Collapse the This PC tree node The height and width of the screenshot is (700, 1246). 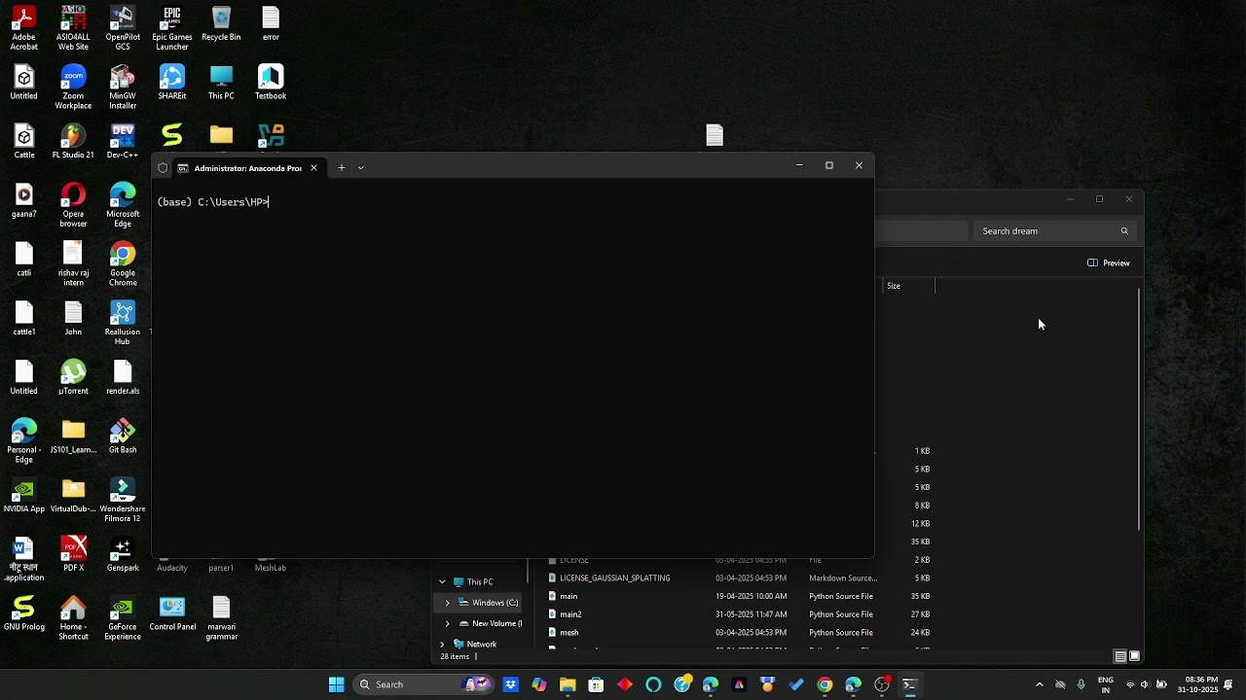[x=442, y=582]
